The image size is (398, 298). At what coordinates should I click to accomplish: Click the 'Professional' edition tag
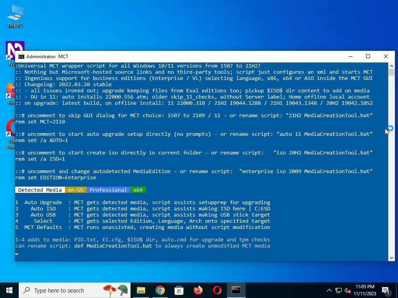pyautogui.click(x=108, y=190)
